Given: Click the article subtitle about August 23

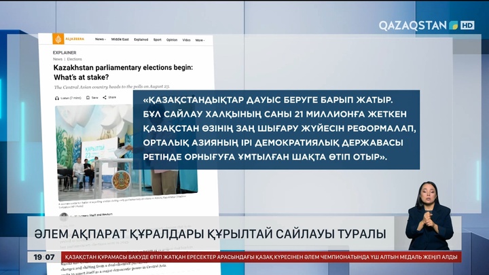Looking at the screenshot, I should pos(112,87).
